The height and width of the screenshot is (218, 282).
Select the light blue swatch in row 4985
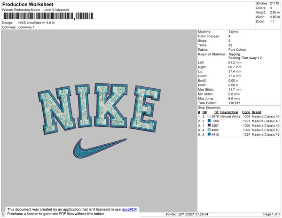(209, 130)
